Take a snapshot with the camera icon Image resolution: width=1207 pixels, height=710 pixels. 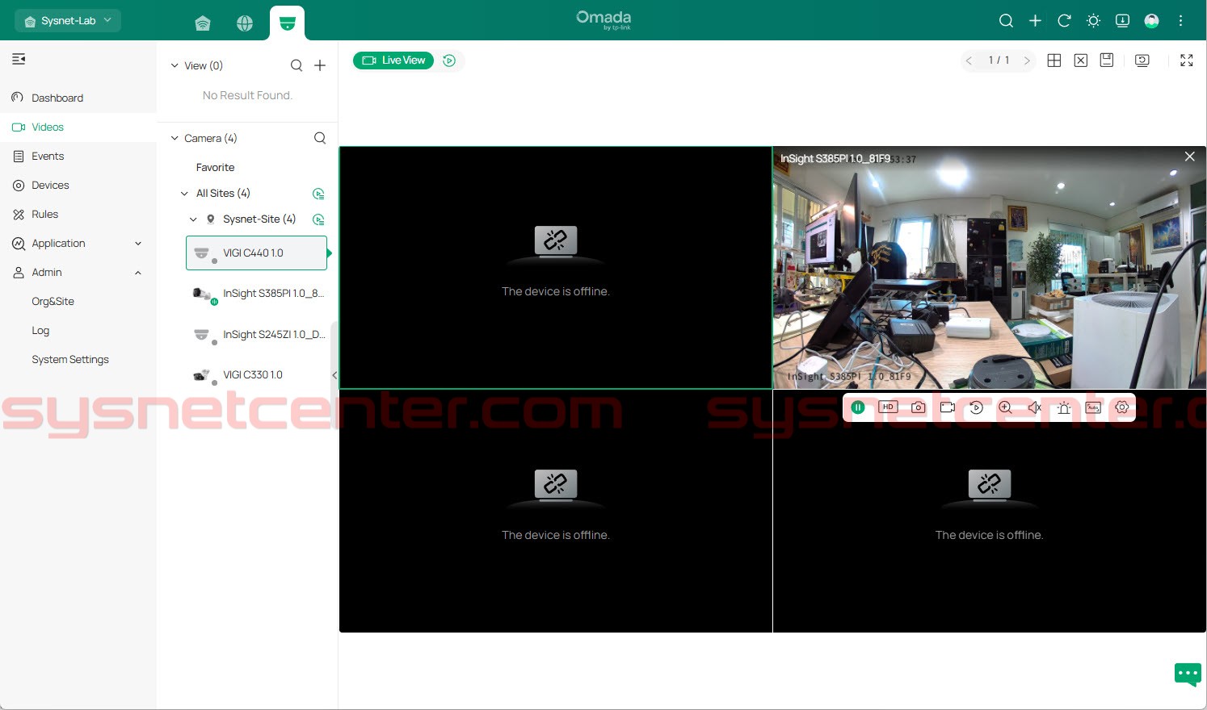(918, 407)
